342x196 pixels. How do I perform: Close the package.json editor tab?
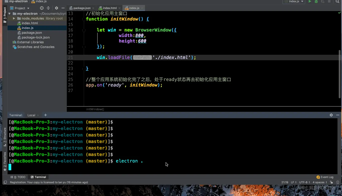[x=93, y=8]
